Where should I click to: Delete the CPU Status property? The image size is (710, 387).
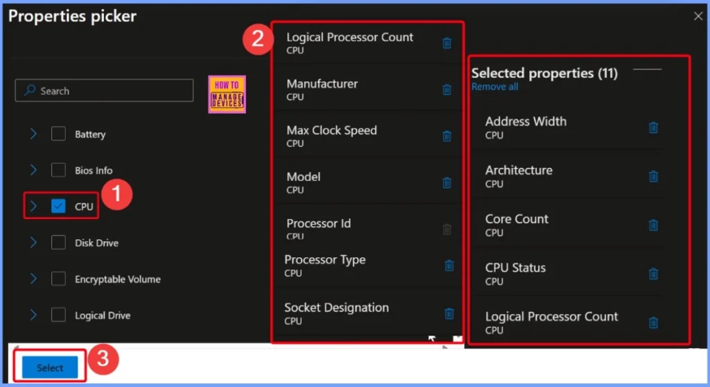[x=653, y=274]
